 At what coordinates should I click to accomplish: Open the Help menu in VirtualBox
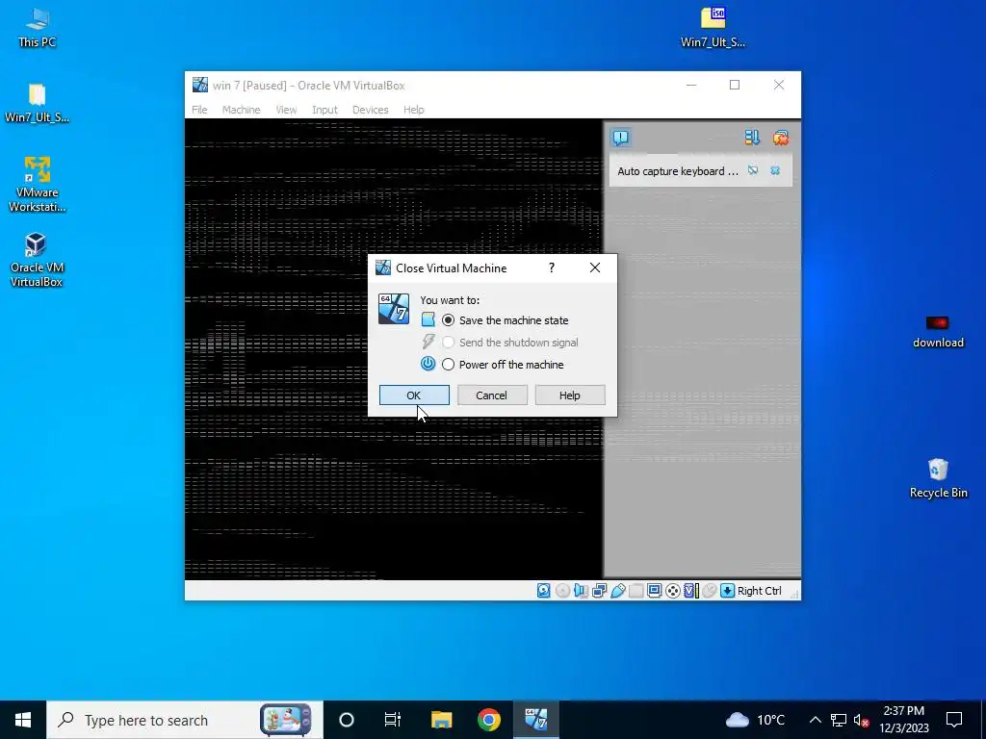414,110
